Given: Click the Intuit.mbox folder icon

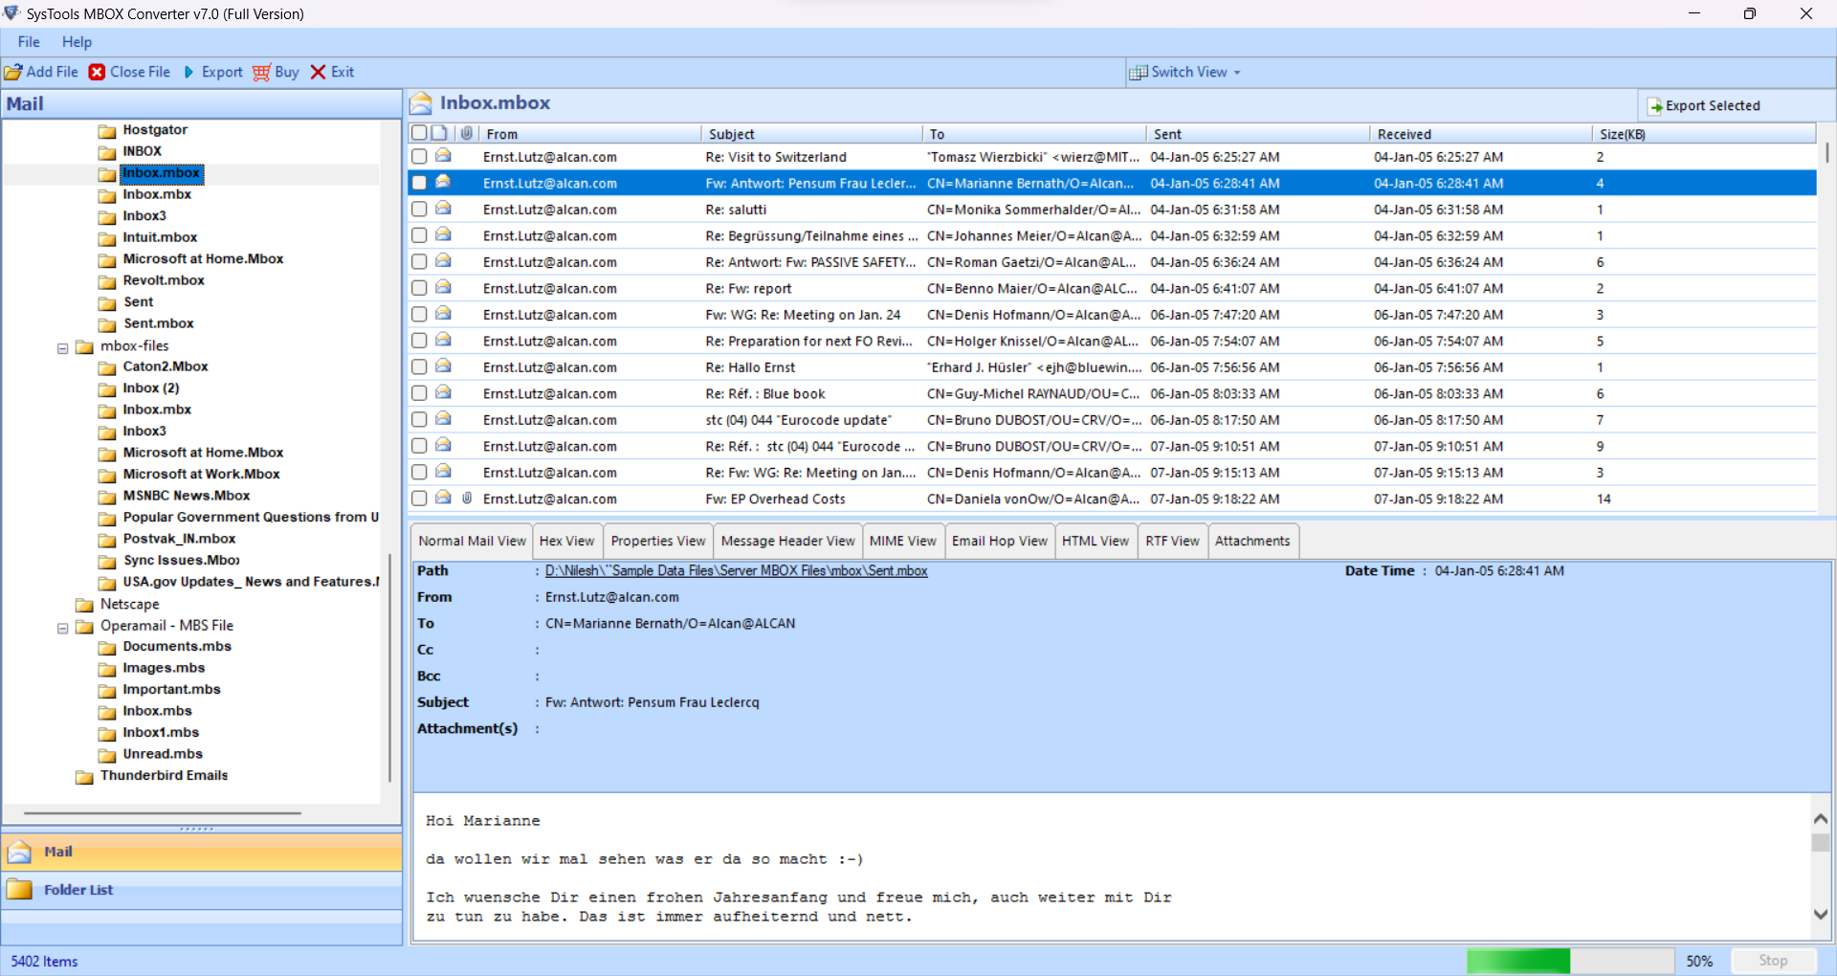Looking at the screenshot, I should [x=107, y=238].
